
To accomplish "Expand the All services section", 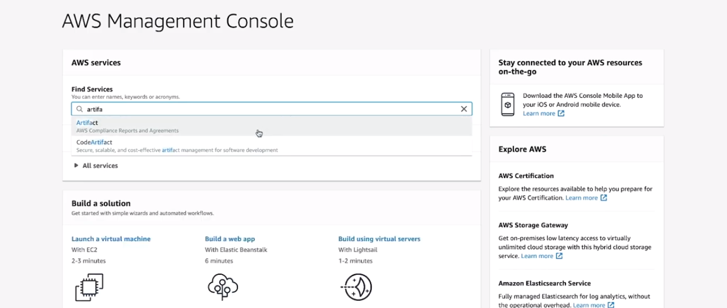I will 76,166.
